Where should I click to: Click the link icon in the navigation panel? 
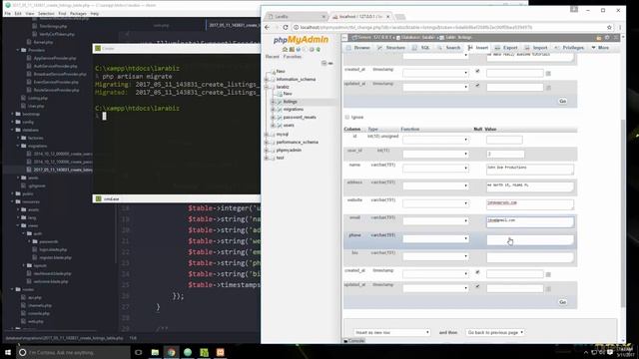(330, 63)
